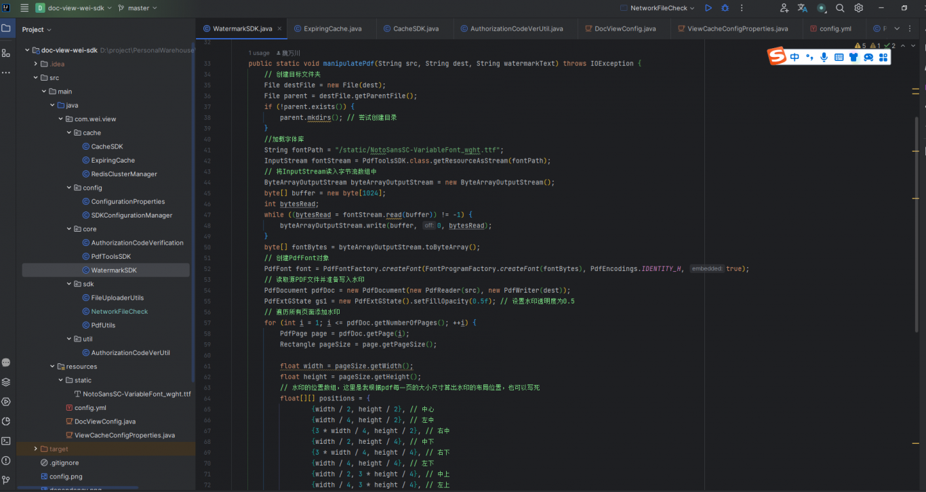Image resolution: width=926 pixels, height=492 pixels.
Task: Select NotoSansSC-VariableFont_wght.ttf file
Action: click(137, 394)
